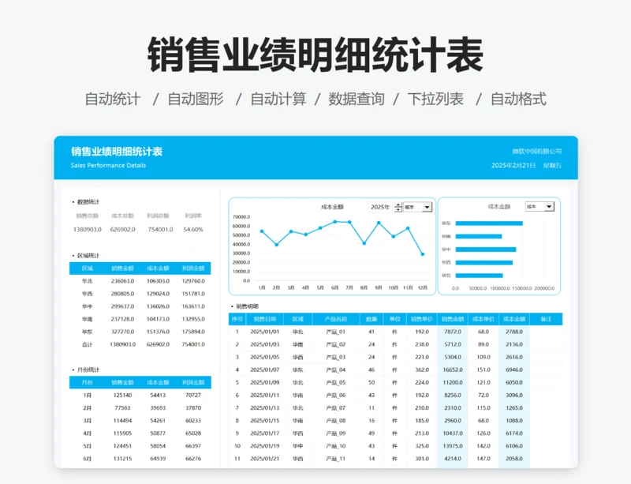Image resolution: width=631 pixels, height=484 pixels.
Task: Select the 65028 profit cell for 4月
Action: (x=193, y=433)
